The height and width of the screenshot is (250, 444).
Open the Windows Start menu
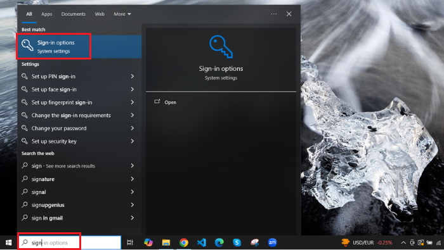click(8, 242)
